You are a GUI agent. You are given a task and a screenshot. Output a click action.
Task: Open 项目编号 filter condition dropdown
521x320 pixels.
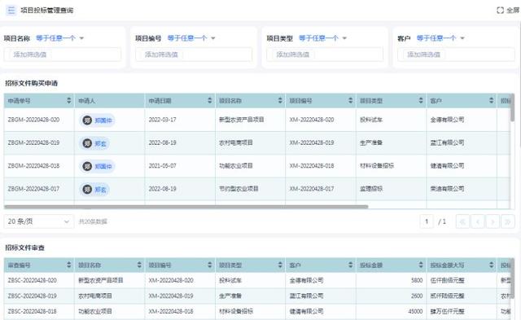point(191,38)
